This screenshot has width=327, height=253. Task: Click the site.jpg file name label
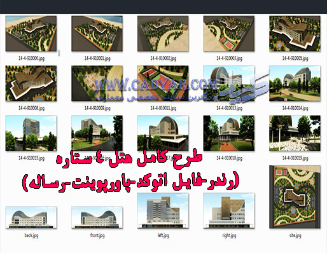coord(295,235)
